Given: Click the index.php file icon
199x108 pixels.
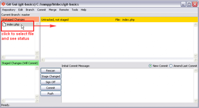Looking at the screenshot, I should pos(4,24).
